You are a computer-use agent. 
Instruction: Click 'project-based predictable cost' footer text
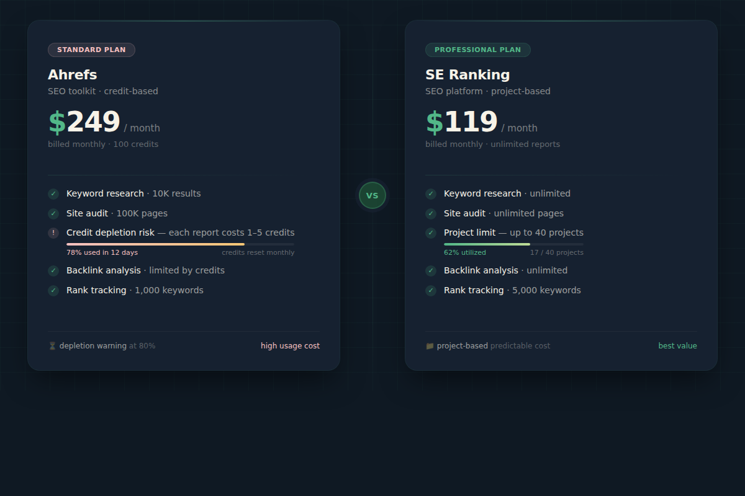(494, 346)
